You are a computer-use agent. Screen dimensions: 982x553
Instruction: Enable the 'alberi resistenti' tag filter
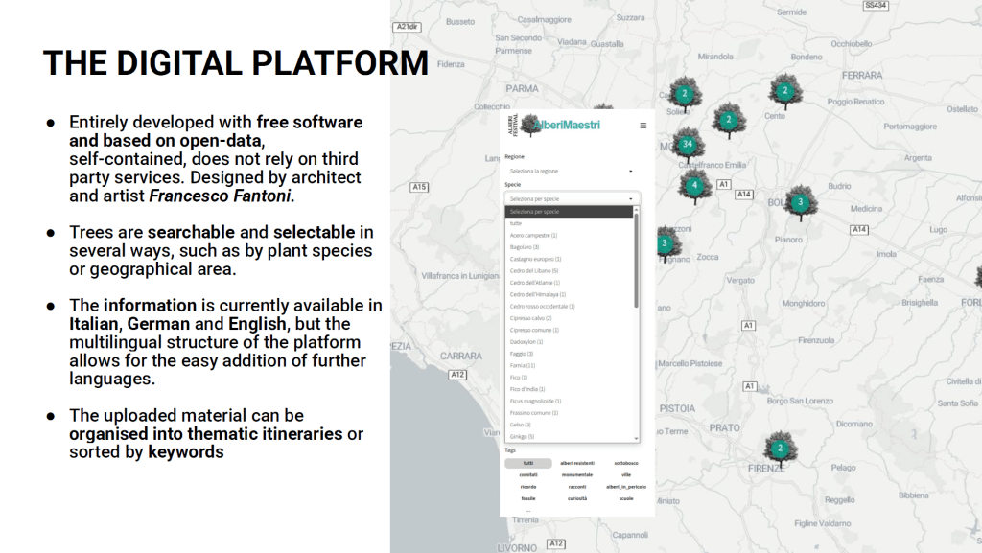click(x=577, y=463)
